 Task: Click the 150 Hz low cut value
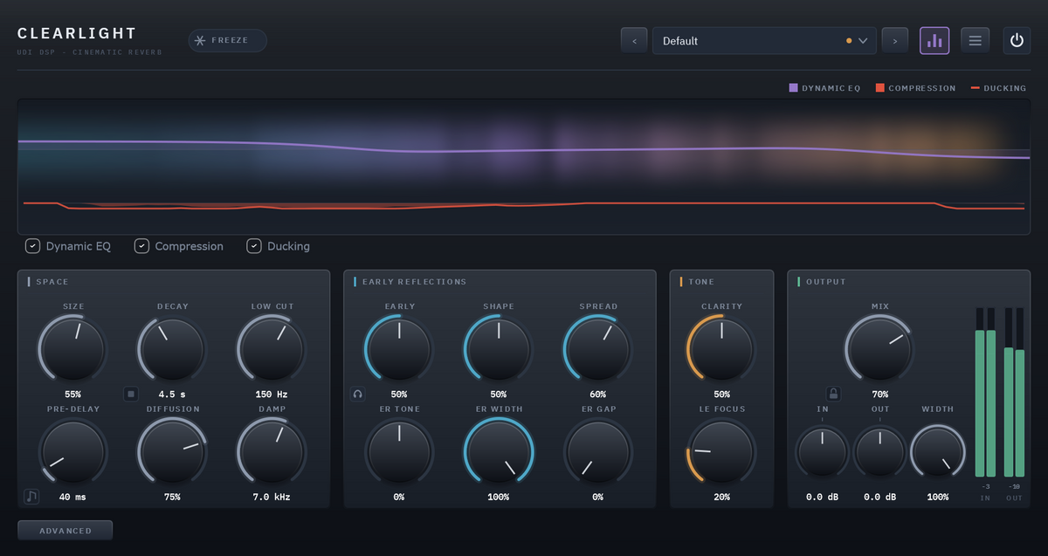pyautogui.click(x=272, y=395)
